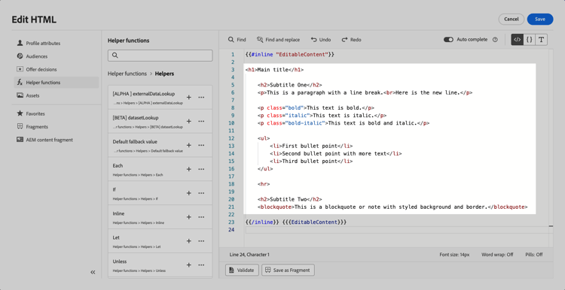Click Undo in the editor toolbar
Screen dimensions: 565x290
pyautogui.click(x=321, y=40)
